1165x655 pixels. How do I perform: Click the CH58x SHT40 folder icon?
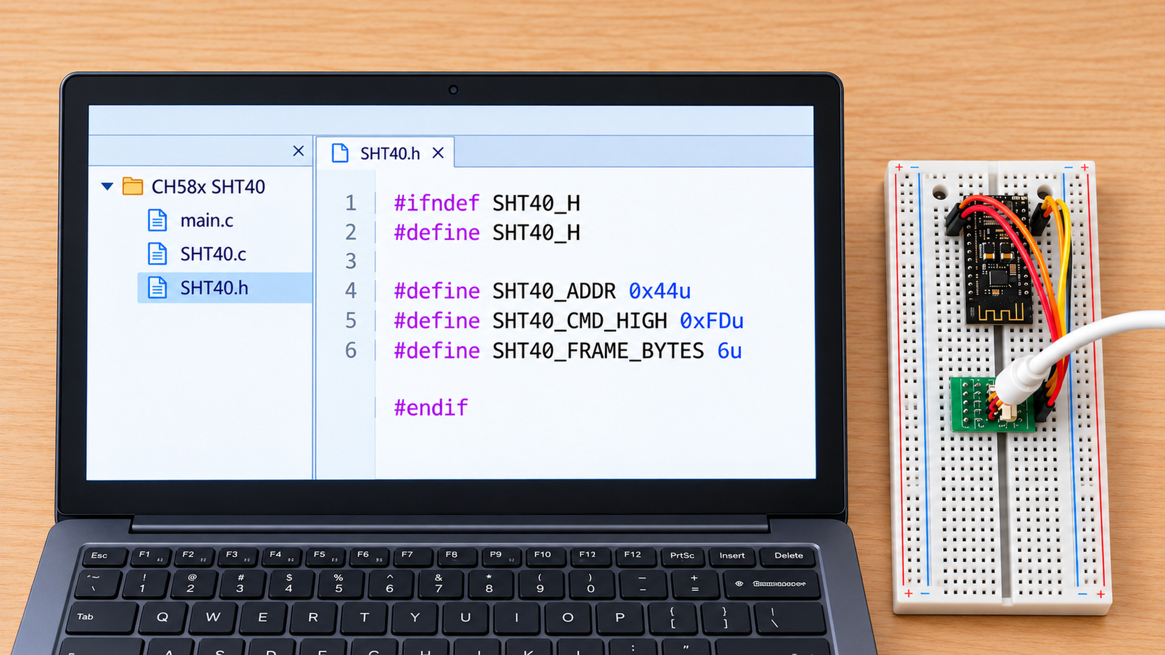click(132, 186)
